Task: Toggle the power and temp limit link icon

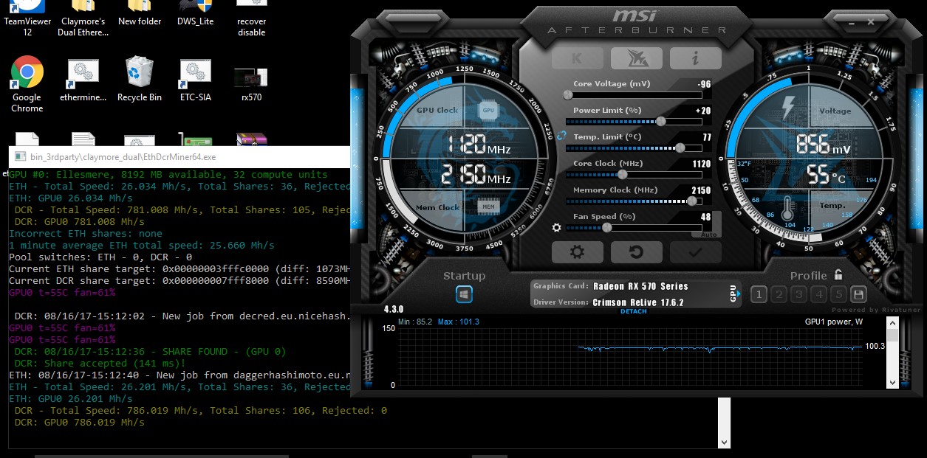Action: coord(561,135)
